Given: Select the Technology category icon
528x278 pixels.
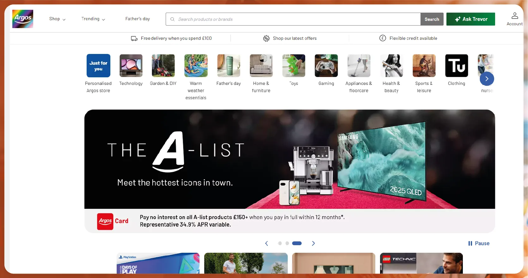Looking at the screenshot, I should tap(131, 66).
